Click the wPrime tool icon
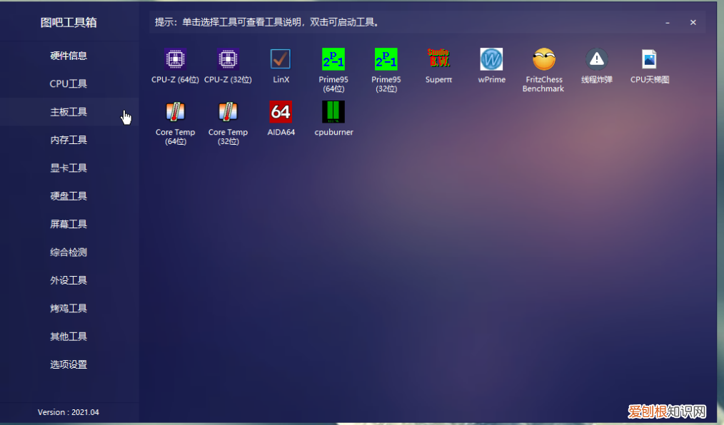Viewport: 724px width, 425px height. pyautogui.click(x=491, y=59)
